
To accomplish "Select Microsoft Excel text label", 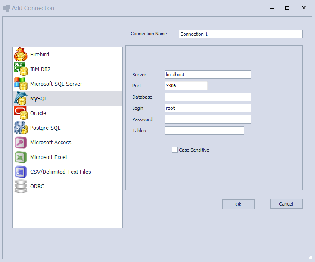I will 48,157.
